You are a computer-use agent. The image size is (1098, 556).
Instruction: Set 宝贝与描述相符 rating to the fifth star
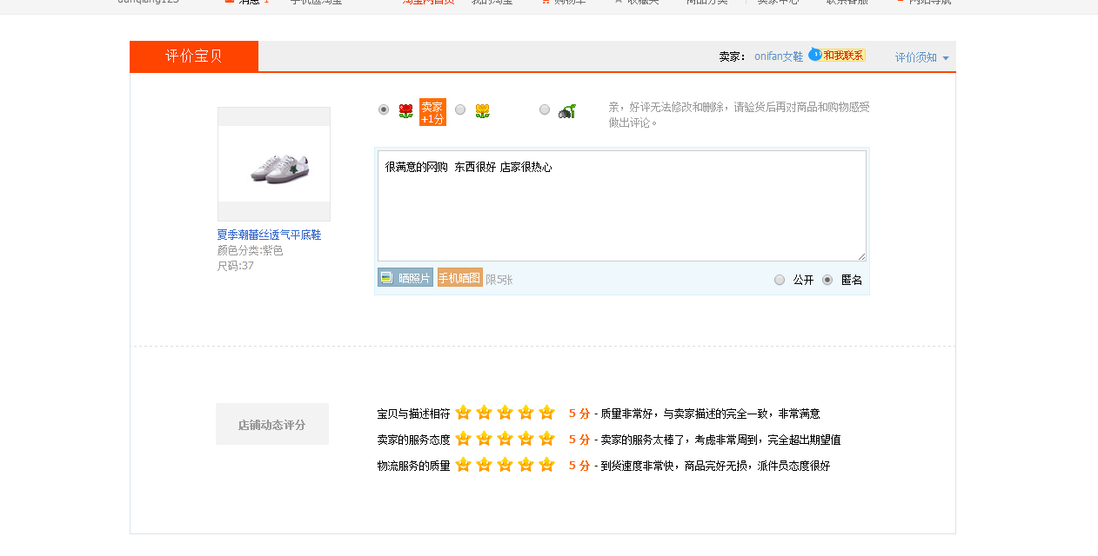pyautogui.click(x=546, y=413)
